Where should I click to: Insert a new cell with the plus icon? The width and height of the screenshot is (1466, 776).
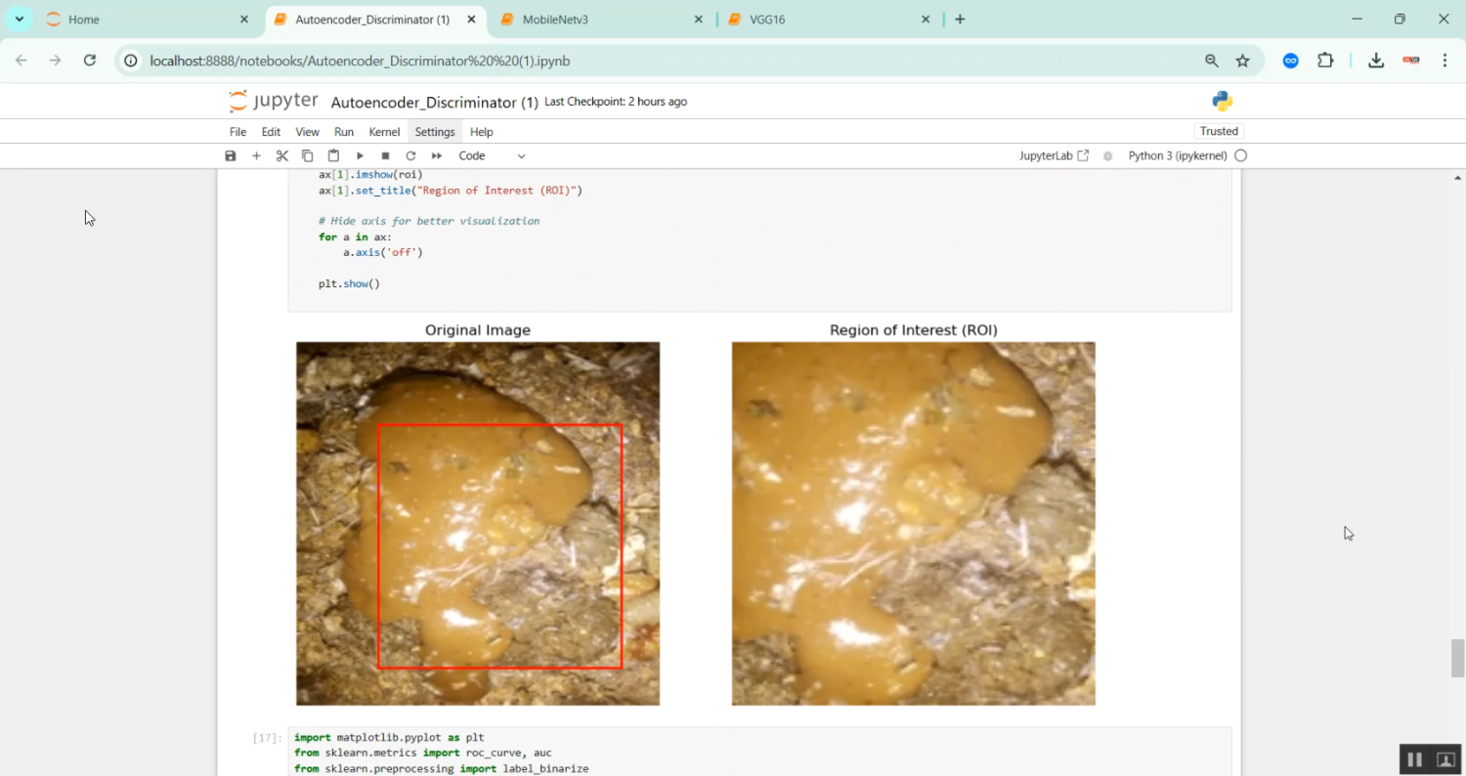(256, 155)
